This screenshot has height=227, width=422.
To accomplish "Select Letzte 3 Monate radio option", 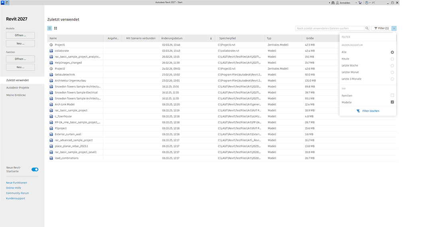I will pyautogui.click(x=392, y=79).
